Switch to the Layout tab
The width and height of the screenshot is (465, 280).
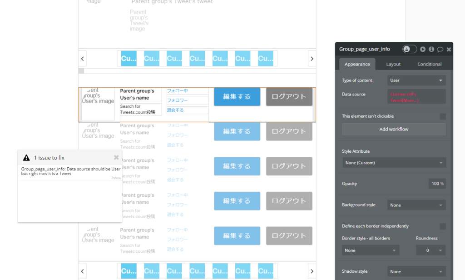393,64
